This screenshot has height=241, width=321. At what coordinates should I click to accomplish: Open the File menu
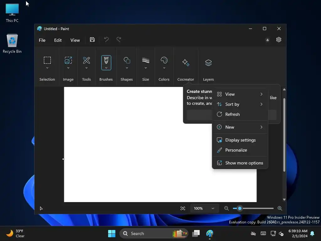(42, 40)
